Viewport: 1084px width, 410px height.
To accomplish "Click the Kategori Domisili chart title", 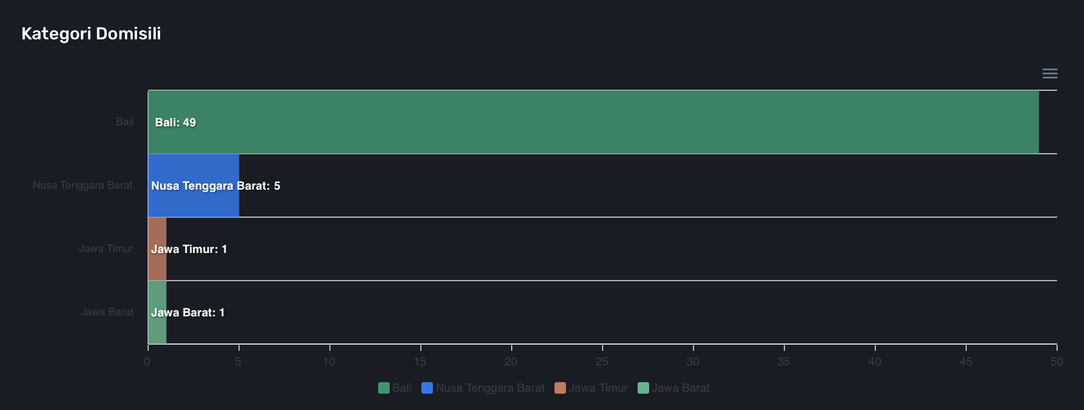I will point(91,34).
